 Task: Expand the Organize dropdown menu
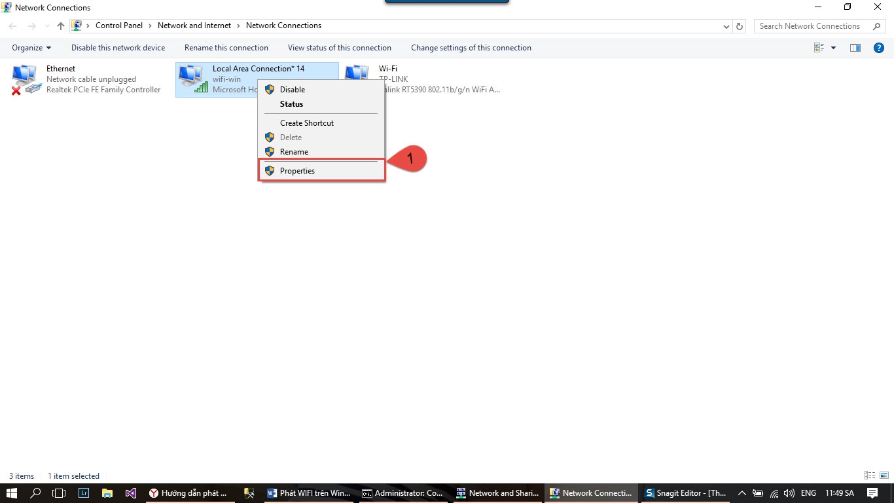pyautogui.click(x=31, y=48)
